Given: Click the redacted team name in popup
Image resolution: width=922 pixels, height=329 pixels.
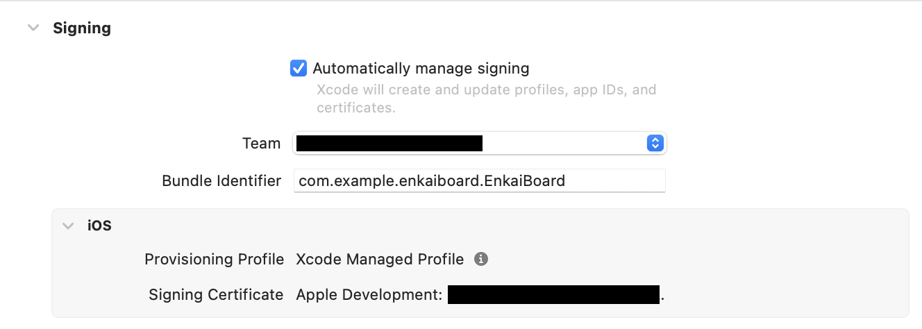Looking at the screenshot, I should (389, 144).
